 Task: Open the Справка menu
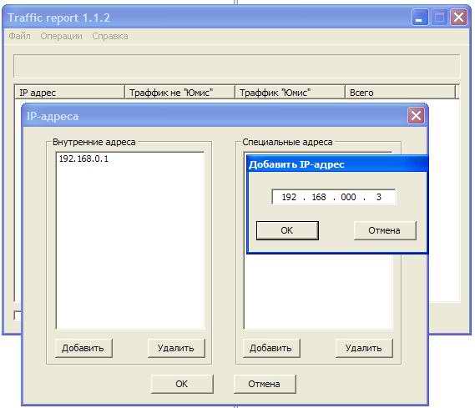110,36
